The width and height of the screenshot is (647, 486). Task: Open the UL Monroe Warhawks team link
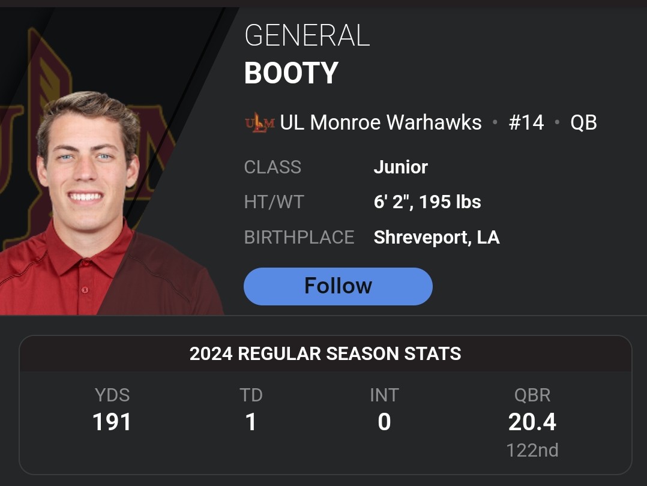(381, 123)
